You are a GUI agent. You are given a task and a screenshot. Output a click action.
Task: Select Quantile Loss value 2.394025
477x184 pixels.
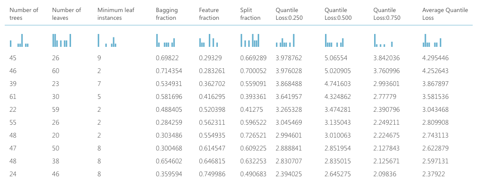coord(289,174)
